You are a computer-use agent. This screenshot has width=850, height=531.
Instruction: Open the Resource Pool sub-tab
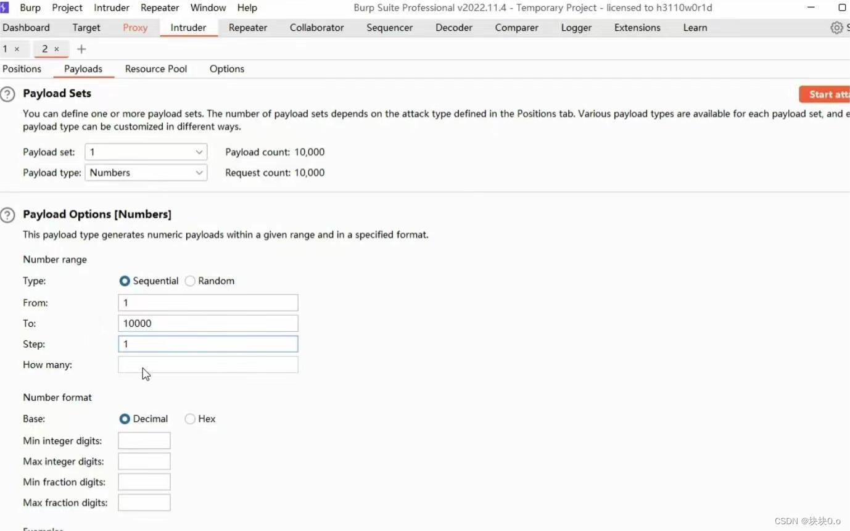156,69
